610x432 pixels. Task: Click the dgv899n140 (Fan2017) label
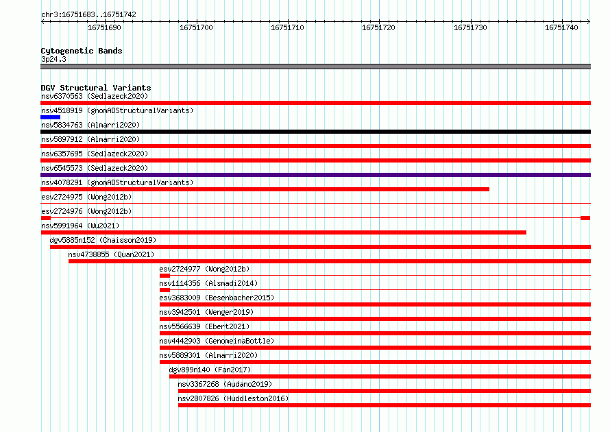(x=210, y=370)
